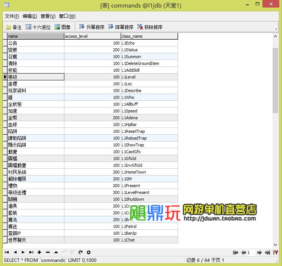Go to next page right arrow
Viewport: 282px width, 266px height.
coord(259,252)
